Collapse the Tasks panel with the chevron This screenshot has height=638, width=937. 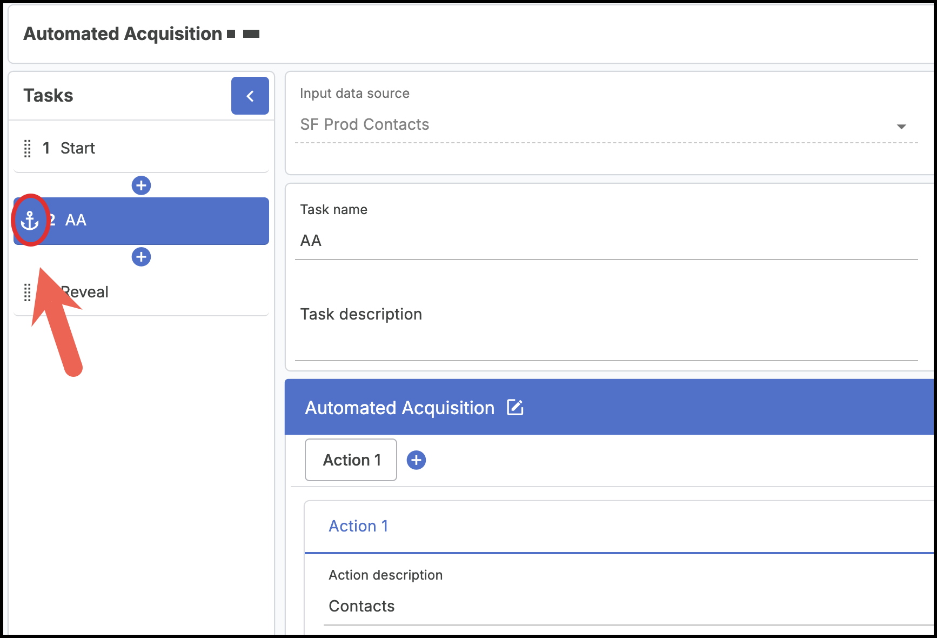[250, 96]
